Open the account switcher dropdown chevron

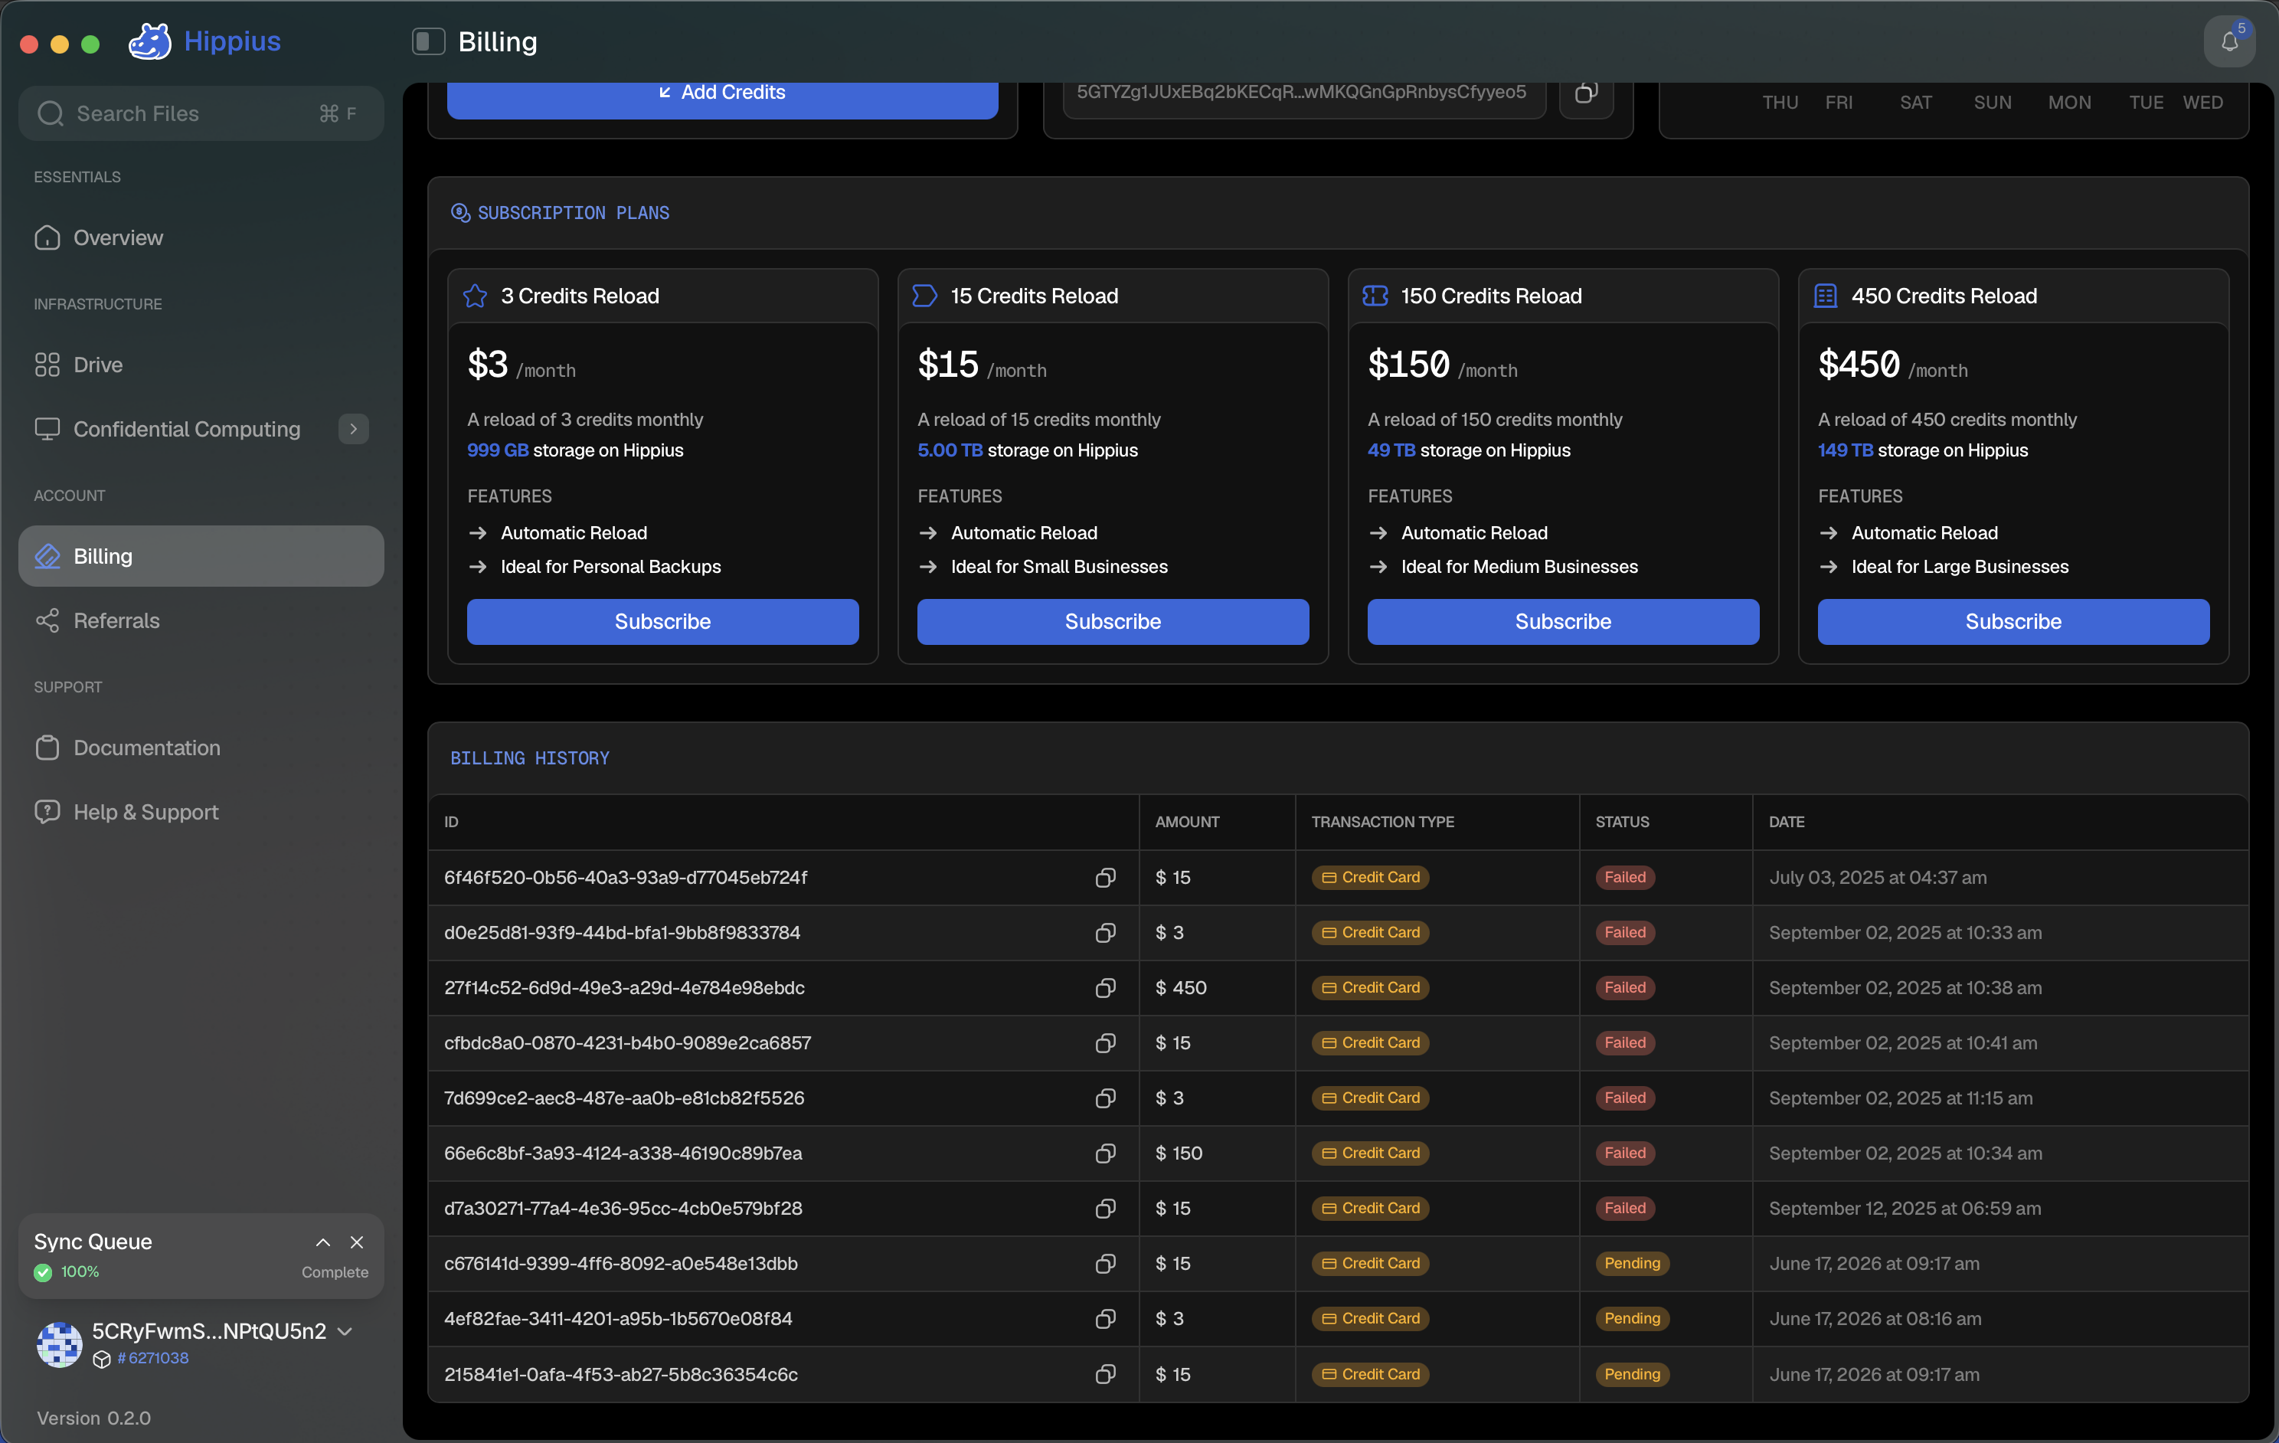coord(345,1332)
